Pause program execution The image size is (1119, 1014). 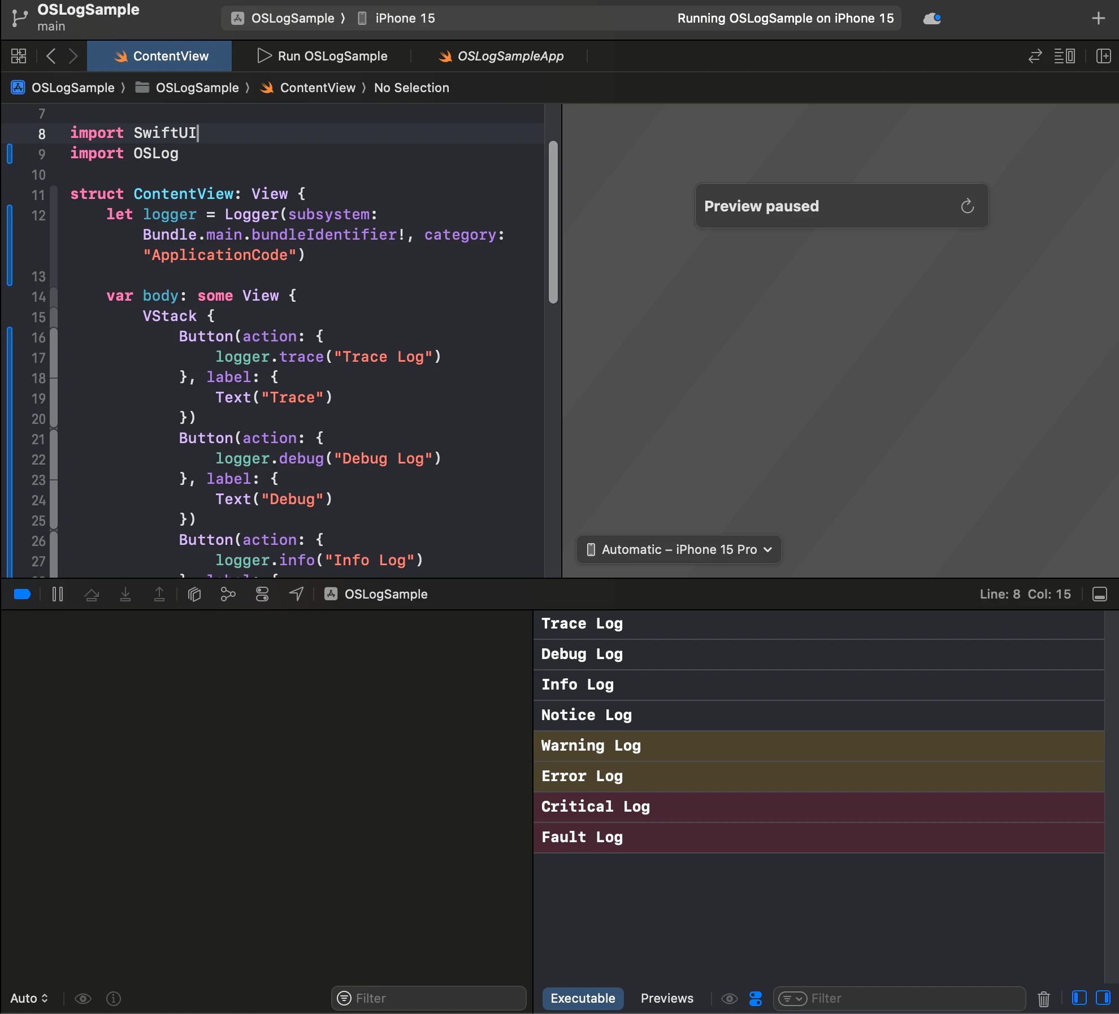click(x=57, y=594)
